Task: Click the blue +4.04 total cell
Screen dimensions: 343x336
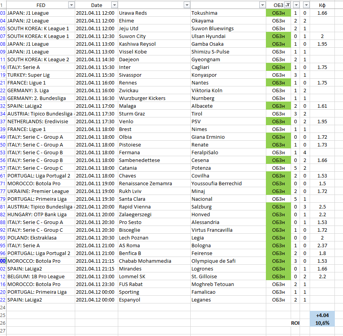Action: (x=322, y=315)
